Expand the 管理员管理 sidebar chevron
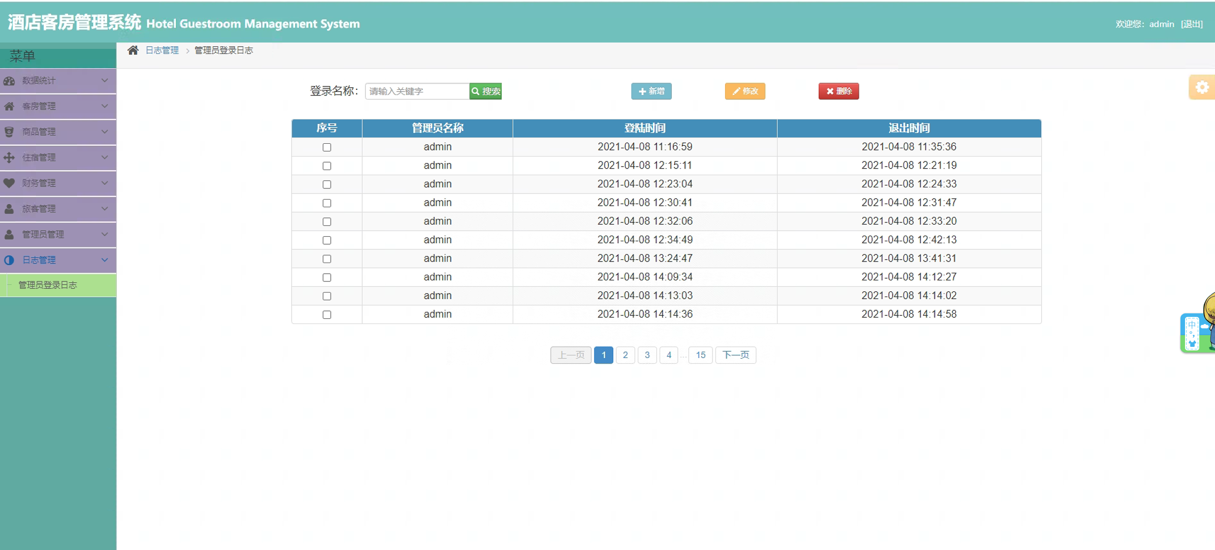1215x550 pixels. point(104,234)
